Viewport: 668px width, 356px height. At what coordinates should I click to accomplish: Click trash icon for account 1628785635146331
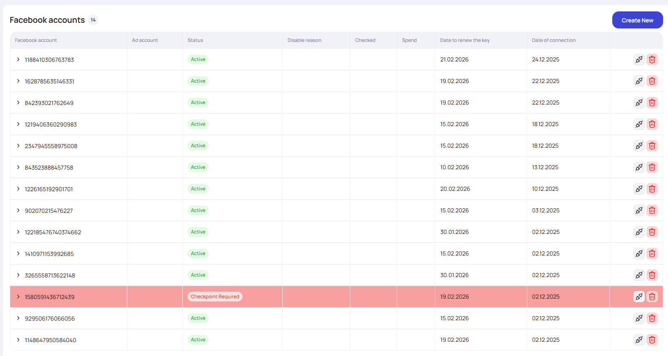click(x=652, y=81)
